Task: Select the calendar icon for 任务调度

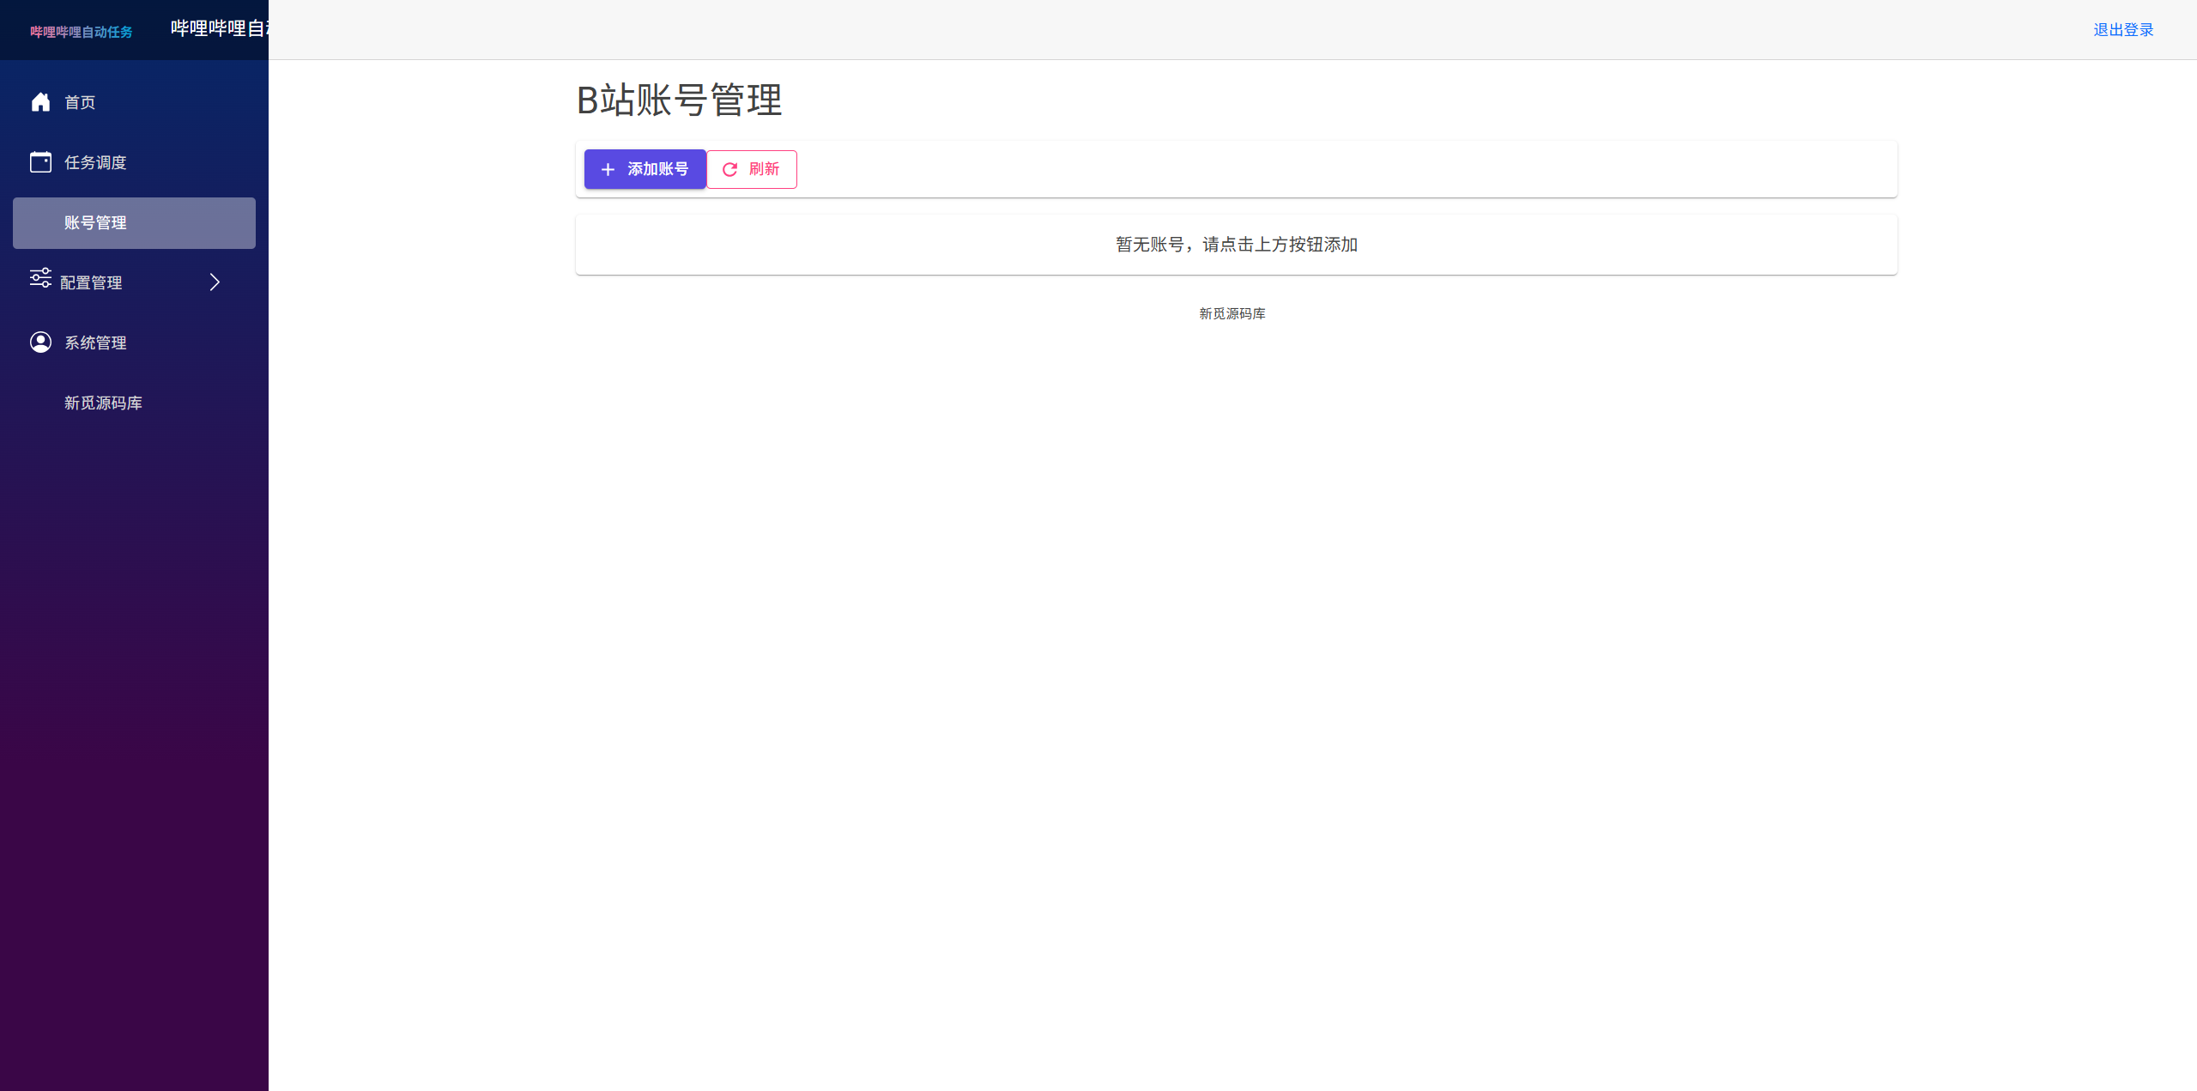Action: coord(40,161)
